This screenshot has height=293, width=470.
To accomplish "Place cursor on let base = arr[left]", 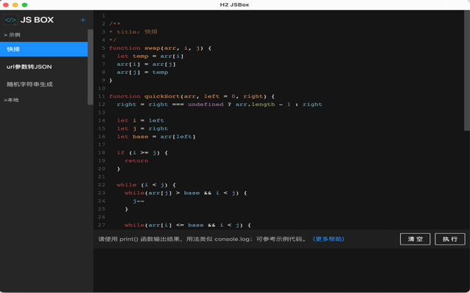I will pyautogui.click(x=156, y=137).
